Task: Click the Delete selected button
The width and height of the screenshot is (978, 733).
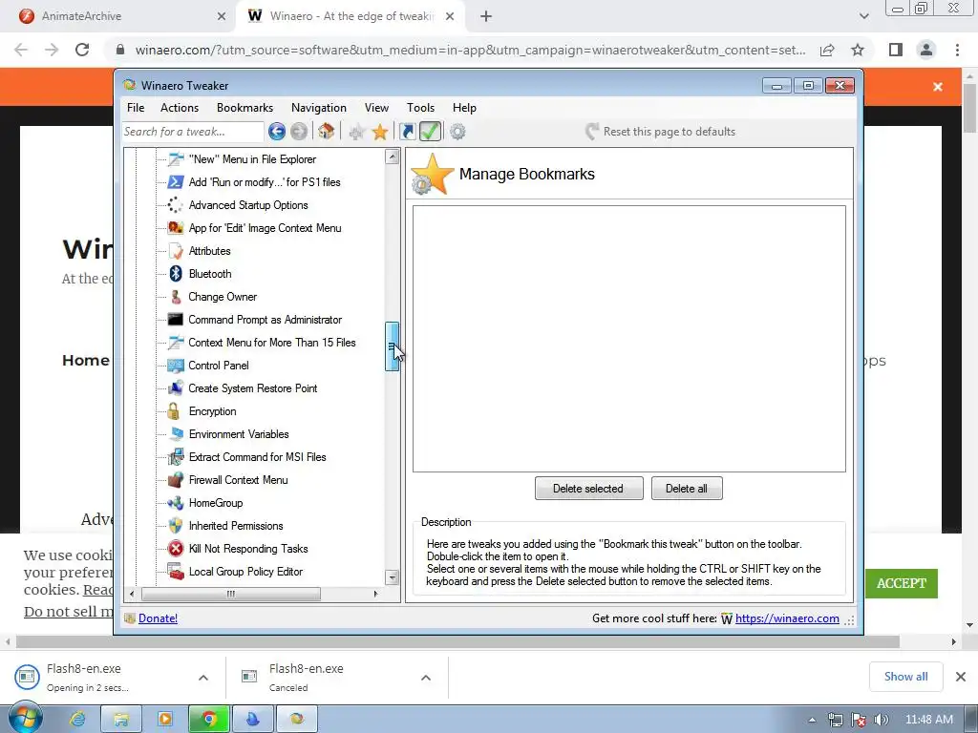Action: pos(588,489)
